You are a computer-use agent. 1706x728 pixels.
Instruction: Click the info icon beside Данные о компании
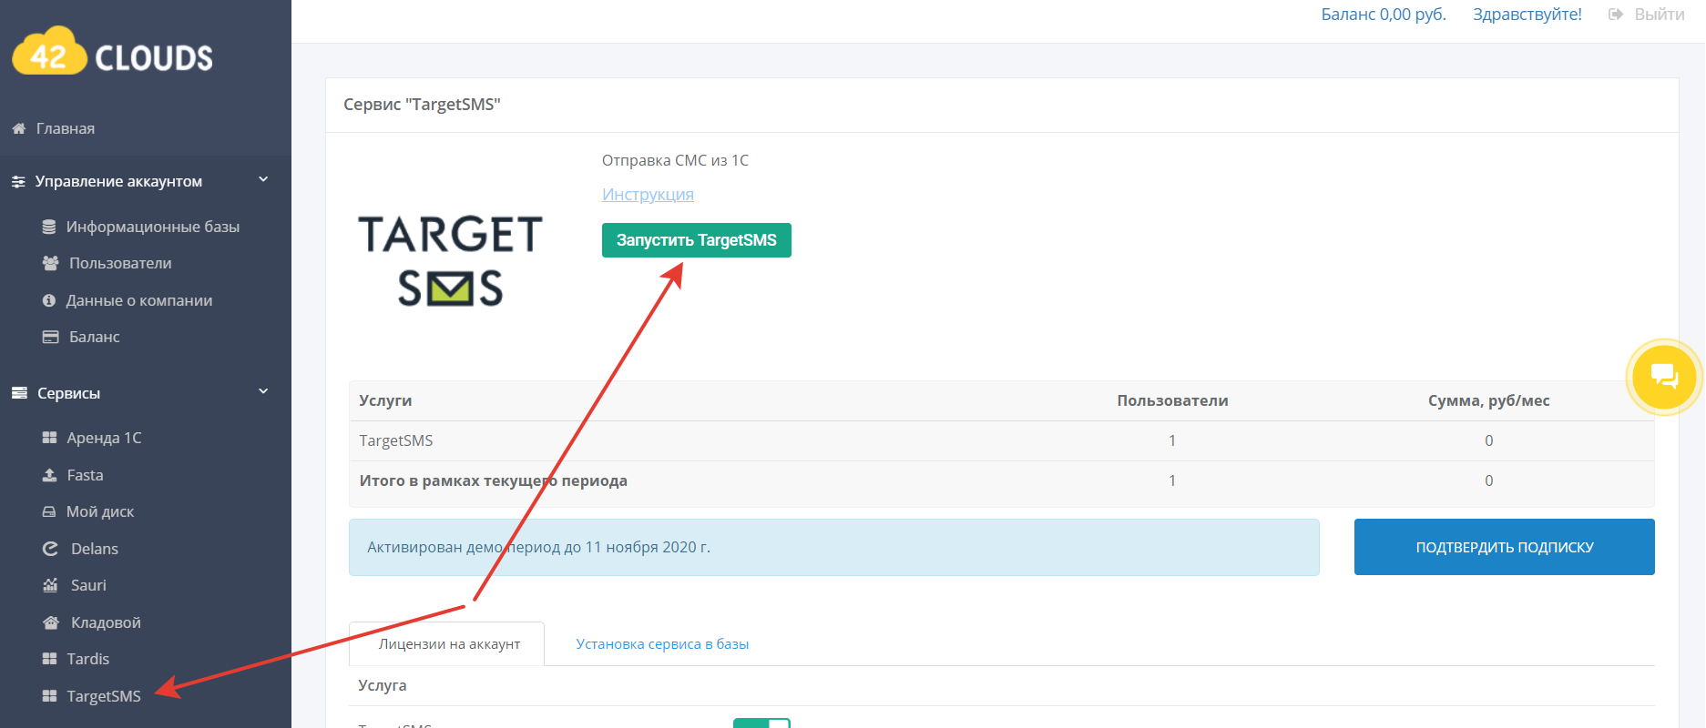click(49, 300)
